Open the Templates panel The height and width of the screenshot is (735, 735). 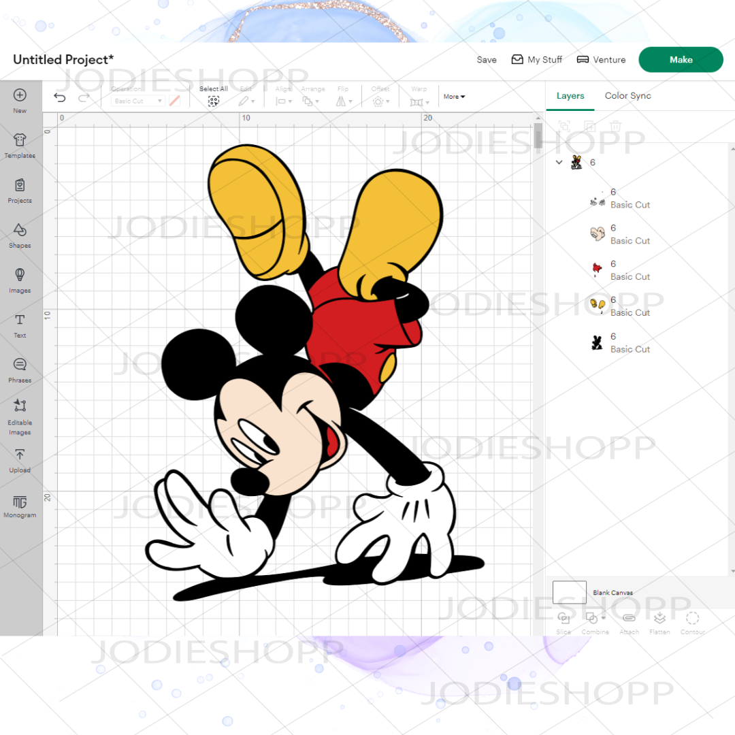coord(20,146)
